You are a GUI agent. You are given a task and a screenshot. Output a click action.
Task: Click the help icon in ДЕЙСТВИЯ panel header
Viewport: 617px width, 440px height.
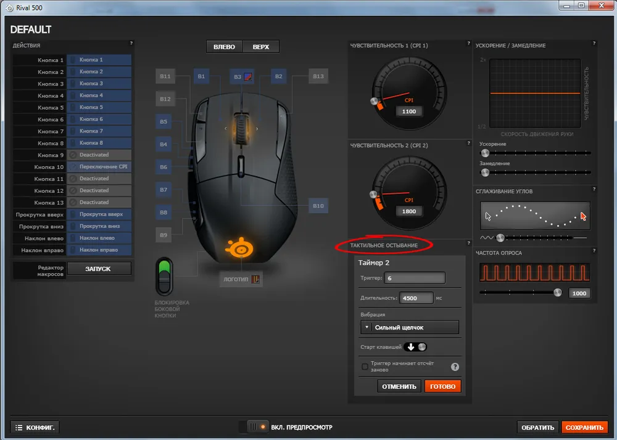[x=131, y=44]
